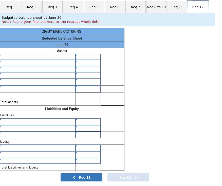
Task: Click the Liabilities and Equity heading
Action: point(62,109)
